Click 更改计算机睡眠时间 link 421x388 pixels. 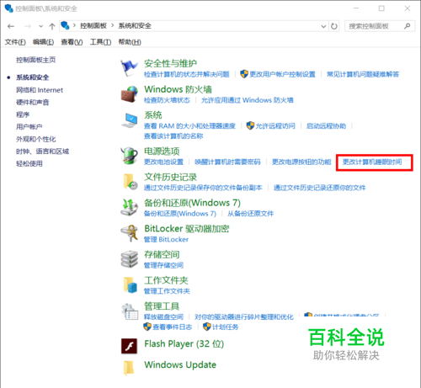pos(372,162)
